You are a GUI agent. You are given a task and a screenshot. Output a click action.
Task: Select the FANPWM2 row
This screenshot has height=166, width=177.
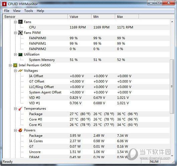(99, 49)
